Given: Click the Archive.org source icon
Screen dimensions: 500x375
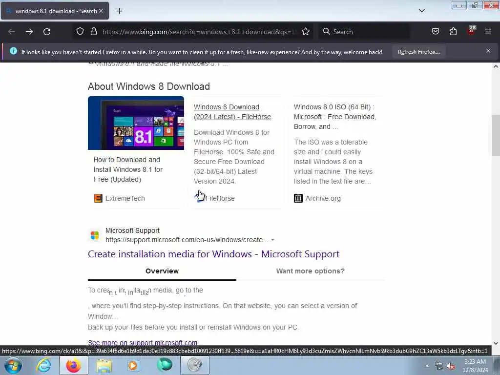Looking at the screenshot, I should click(x=298, y=198).
